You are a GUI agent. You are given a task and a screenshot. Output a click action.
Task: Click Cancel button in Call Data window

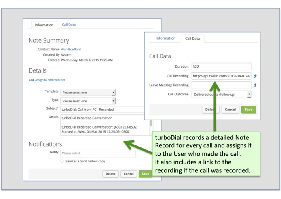[230, 110]
